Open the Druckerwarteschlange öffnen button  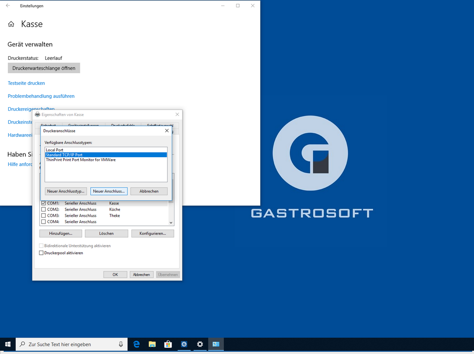point(44,68)
